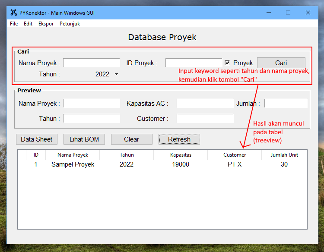This screenshot has height=252, width=324.
Task: Click the 30 unit count cell
Action: pyautogui.click(x=284, y=164)
